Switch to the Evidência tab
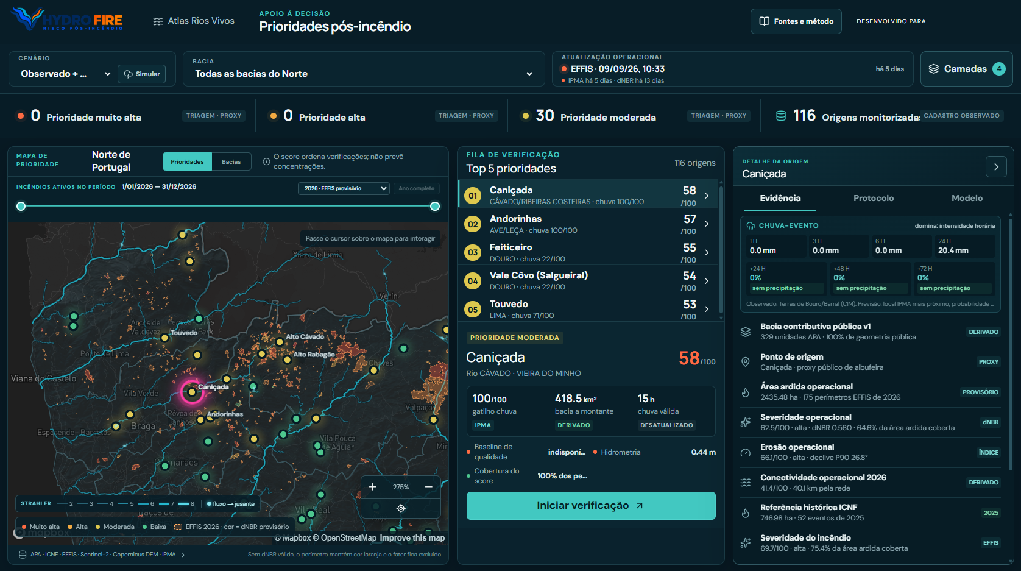The image size is (1021, 571). tap(780, 198)
